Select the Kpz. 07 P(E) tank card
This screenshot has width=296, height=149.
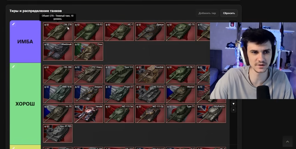pos(58,133)
